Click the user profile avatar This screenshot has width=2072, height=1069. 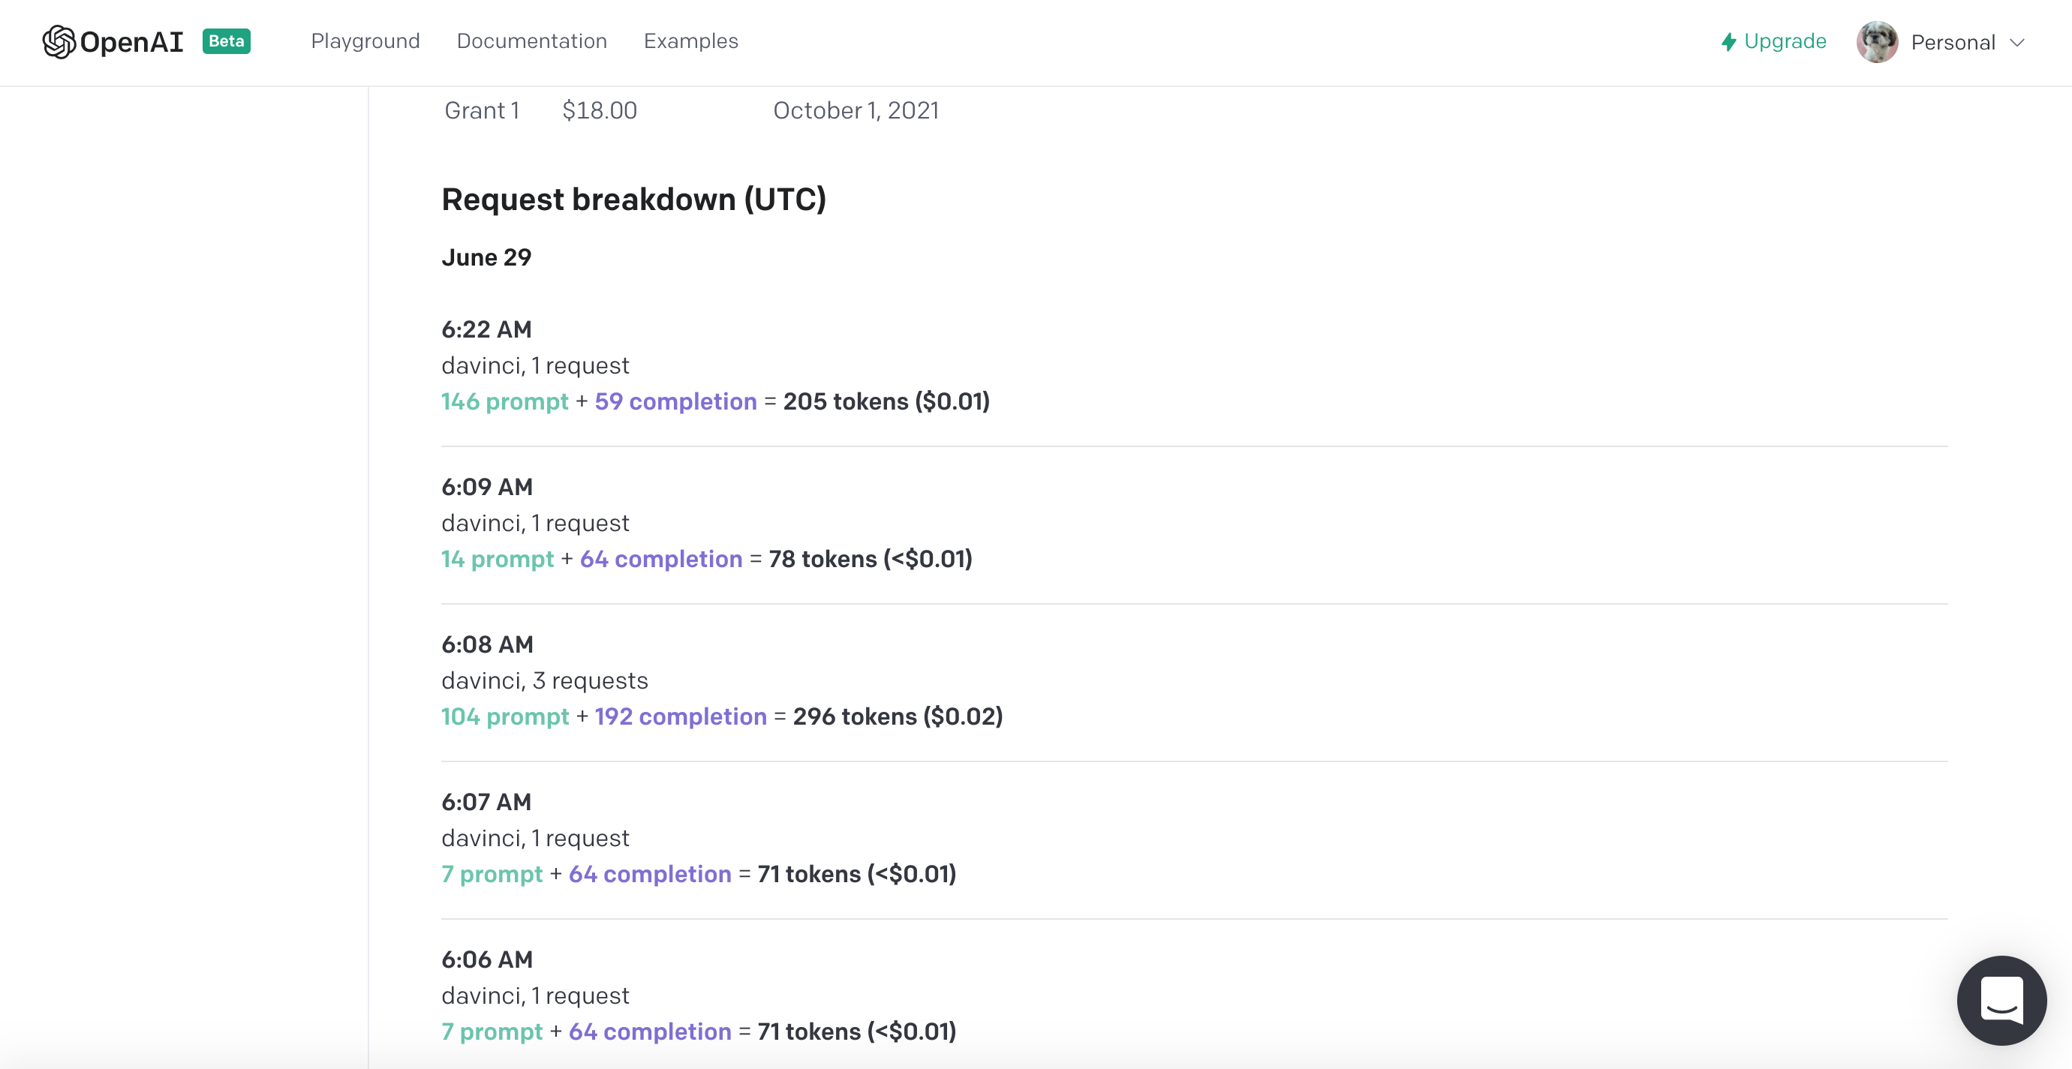[x=1877, y=42]
